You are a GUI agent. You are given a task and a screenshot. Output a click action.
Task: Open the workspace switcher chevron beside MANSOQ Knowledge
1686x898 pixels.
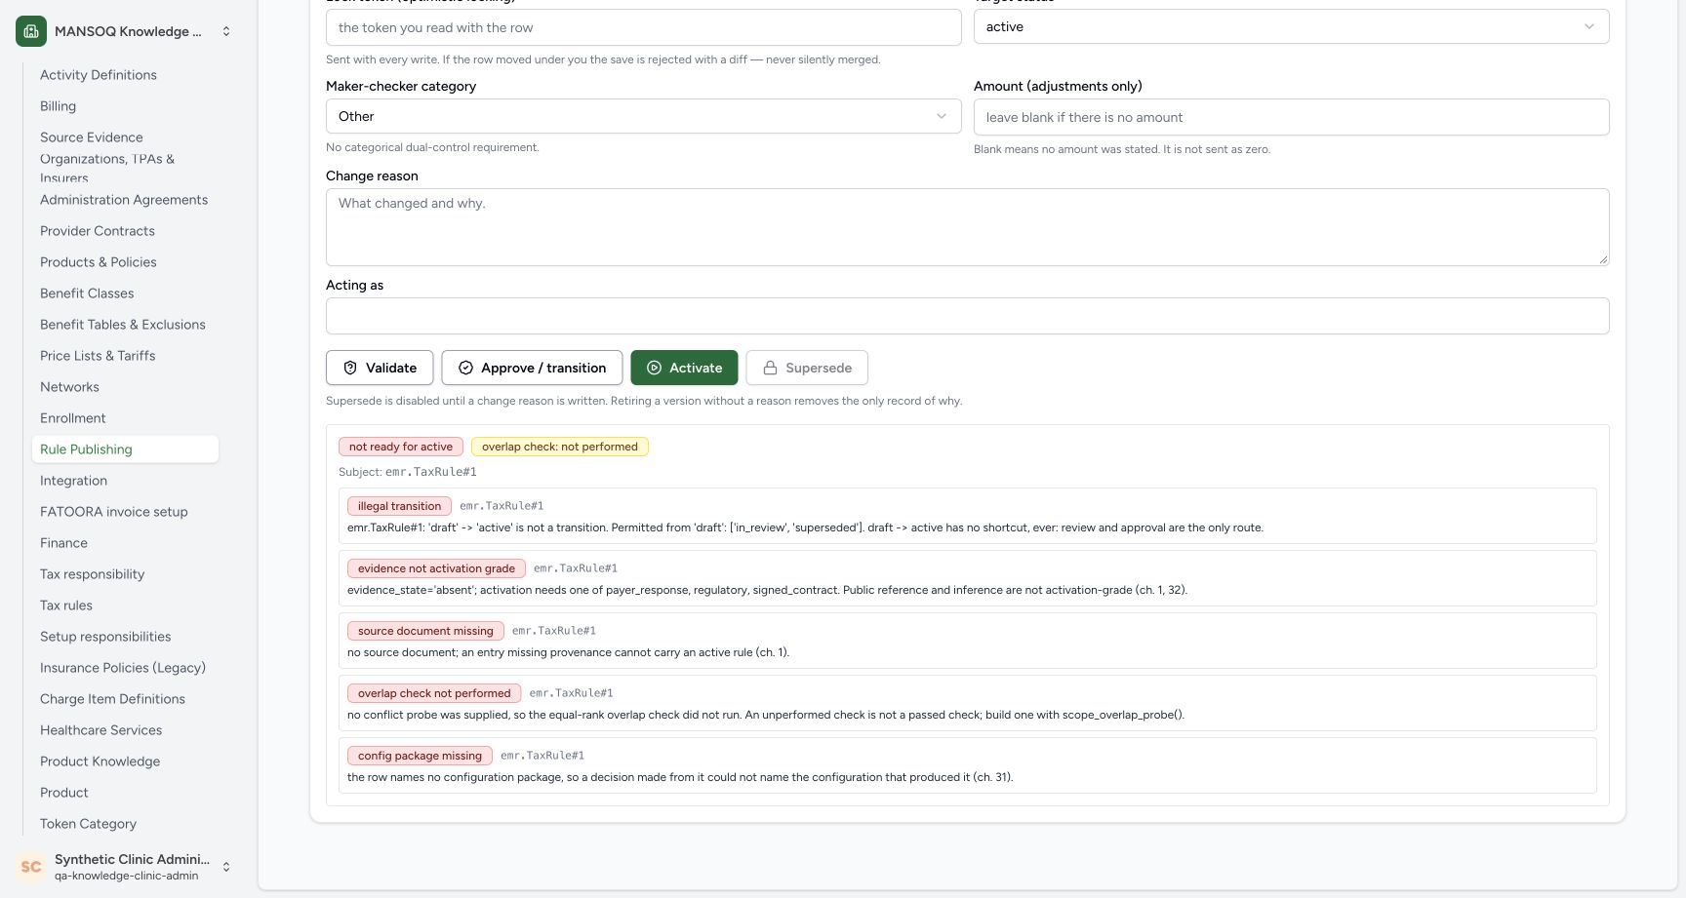(x=226, y=31)
